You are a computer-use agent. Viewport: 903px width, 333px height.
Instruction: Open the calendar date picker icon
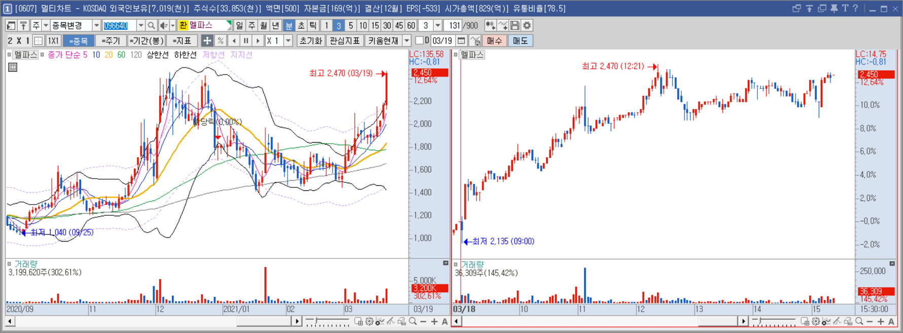tap(461, 41)
